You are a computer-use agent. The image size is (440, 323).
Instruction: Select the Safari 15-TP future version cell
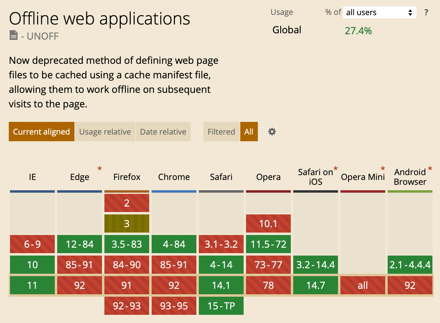click(221, 306)
